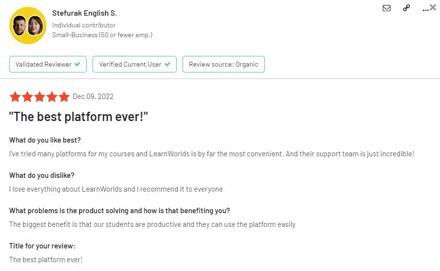Click the third rating star
The width and height of the screenshot is (440, 271).
coord(40,97)
